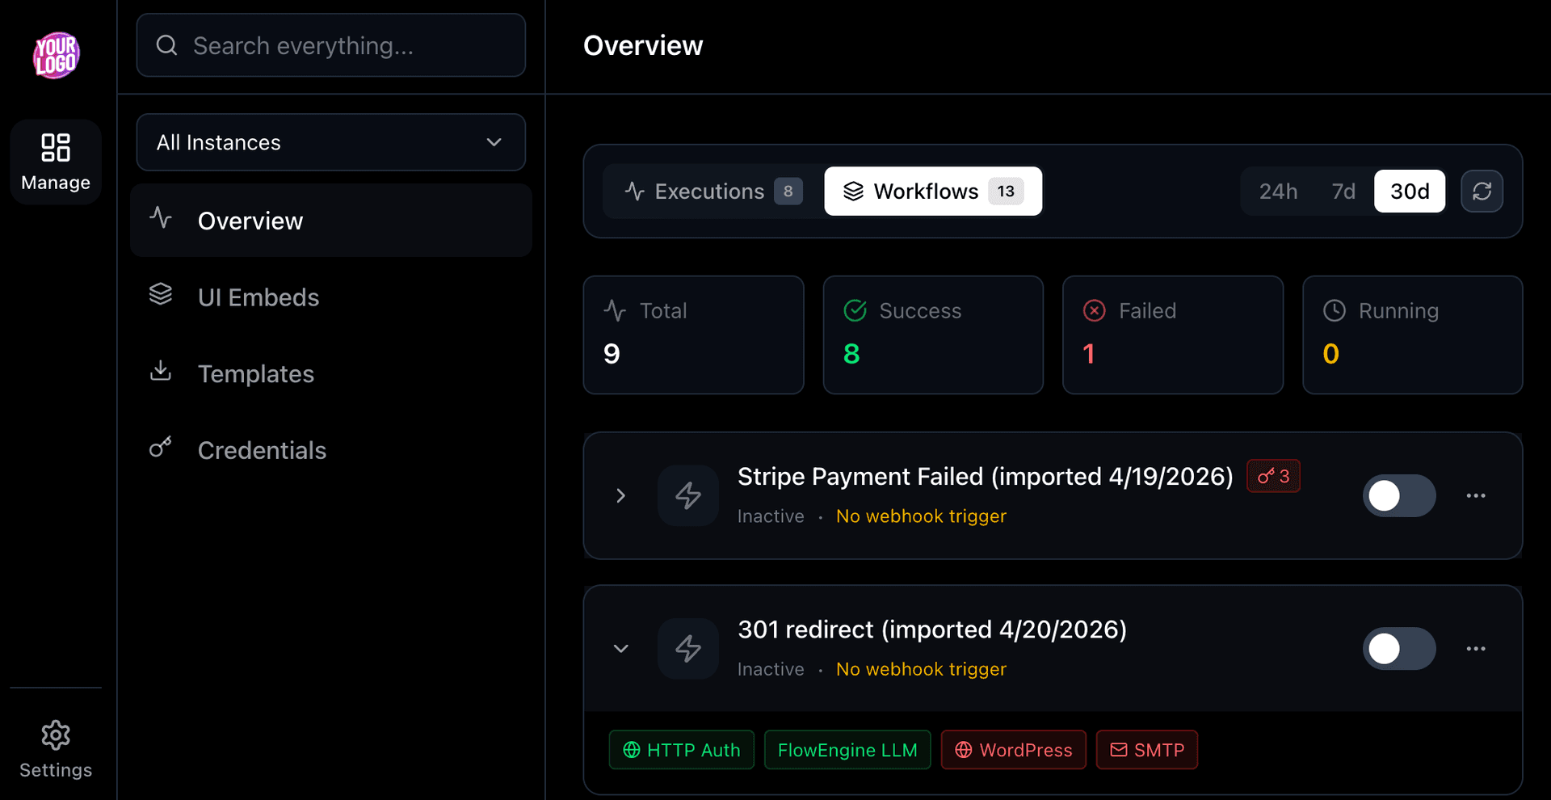Click the UI Embeds layers icon
The width and height of the screenshot is (1551, 800).
pyautogui.click(x=161, y=294)
